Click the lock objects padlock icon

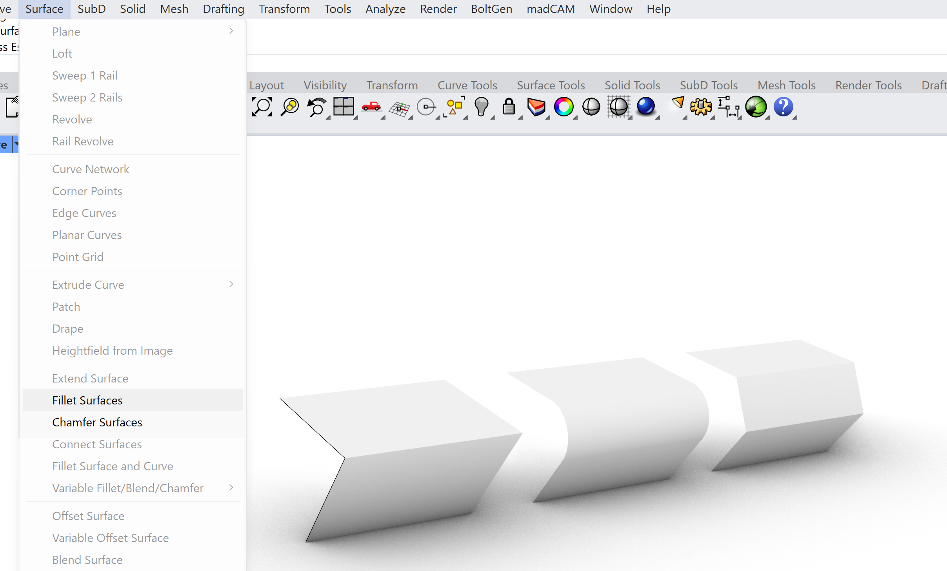click(x=509, y=107)
